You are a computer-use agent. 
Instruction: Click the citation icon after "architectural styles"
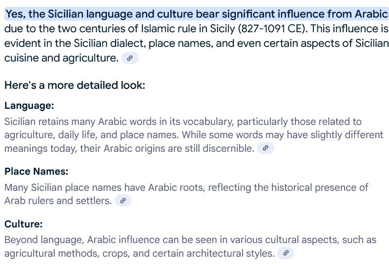(286, 253)
